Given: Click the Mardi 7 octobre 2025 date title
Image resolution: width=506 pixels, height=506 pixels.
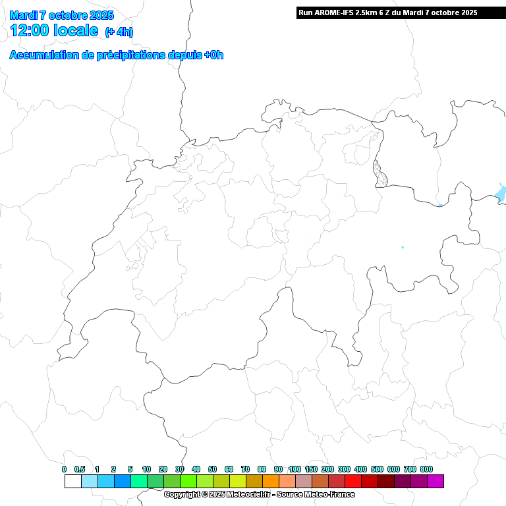Looking at the screenshot, I should click(x=62, y=15).
